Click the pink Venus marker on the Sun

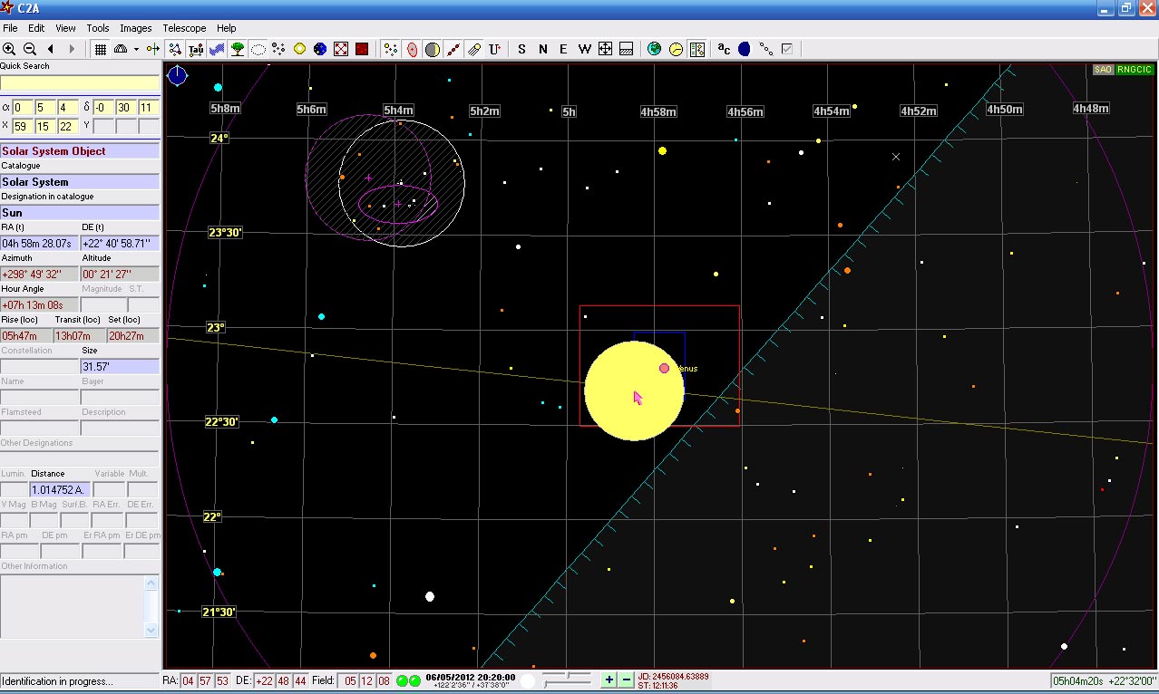(664, 368)
